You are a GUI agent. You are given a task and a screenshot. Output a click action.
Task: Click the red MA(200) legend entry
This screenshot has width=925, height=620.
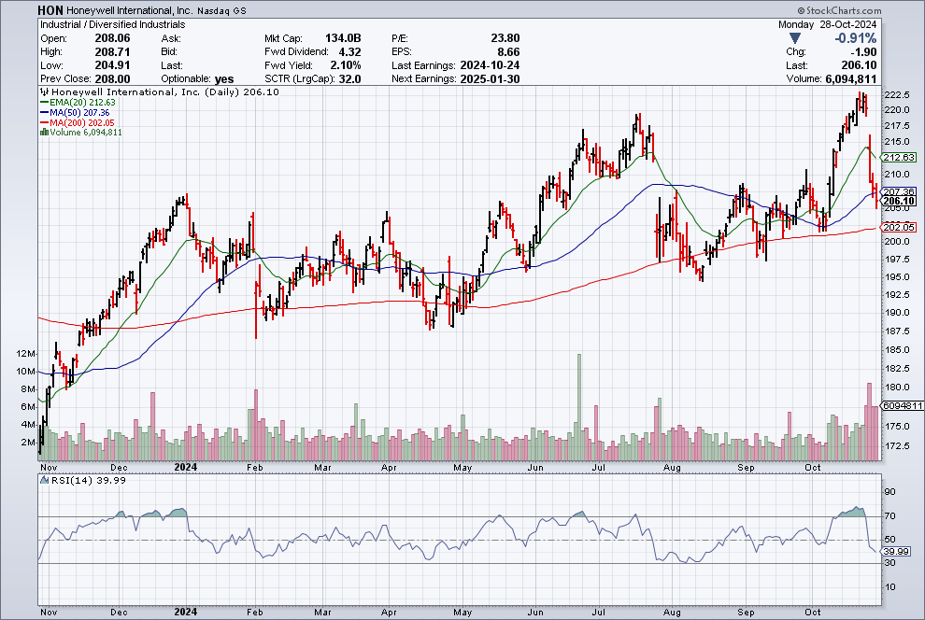point(77,122)
